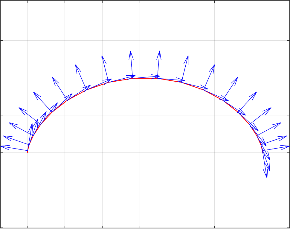Click the lowest tick mark on the left axis
Image resolution: width=290 pixels, height=229 pixels.
click(1, 190)
